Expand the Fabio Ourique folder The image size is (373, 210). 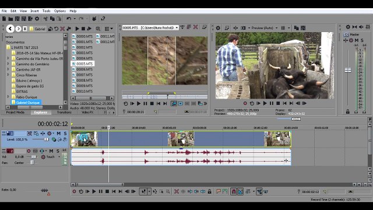(x=8, y=97)
